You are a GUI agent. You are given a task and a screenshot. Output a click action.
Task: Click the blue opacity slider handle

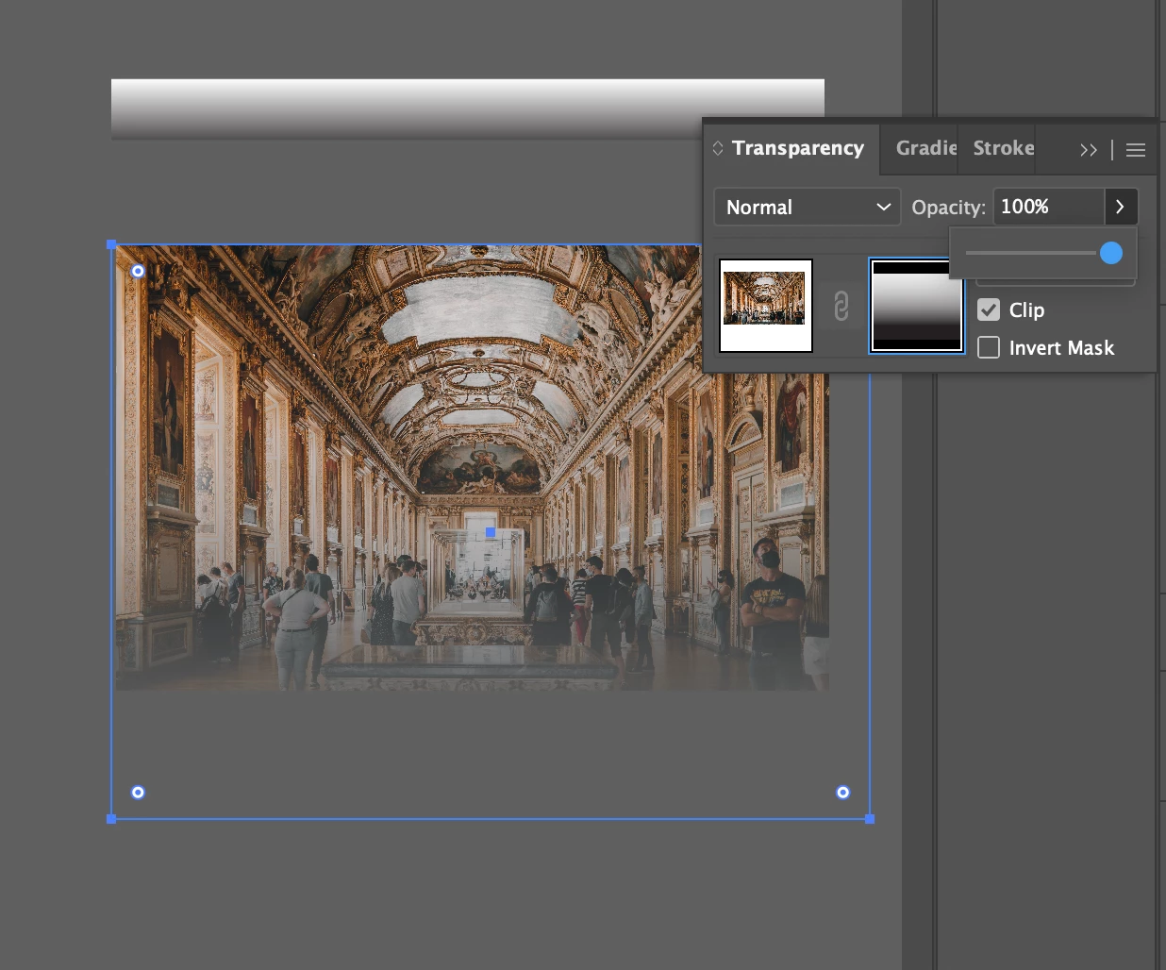(1111, 253)
